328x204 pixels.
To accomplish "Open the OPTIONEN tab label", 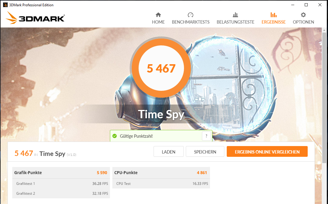I will [303, 22].
